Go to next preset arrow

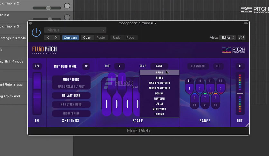56,38
